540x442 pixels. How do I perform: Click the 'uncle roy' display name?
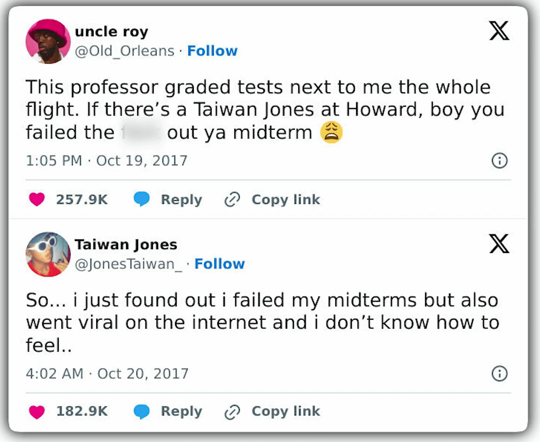click(111, 31)
